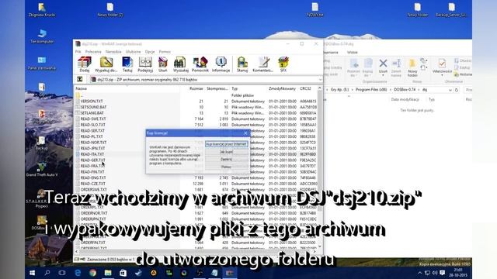This screenshot has height=279, width=497.
Task: Open the Narzędzia menu
Action: pyautogui.click(x=113, y=52)
